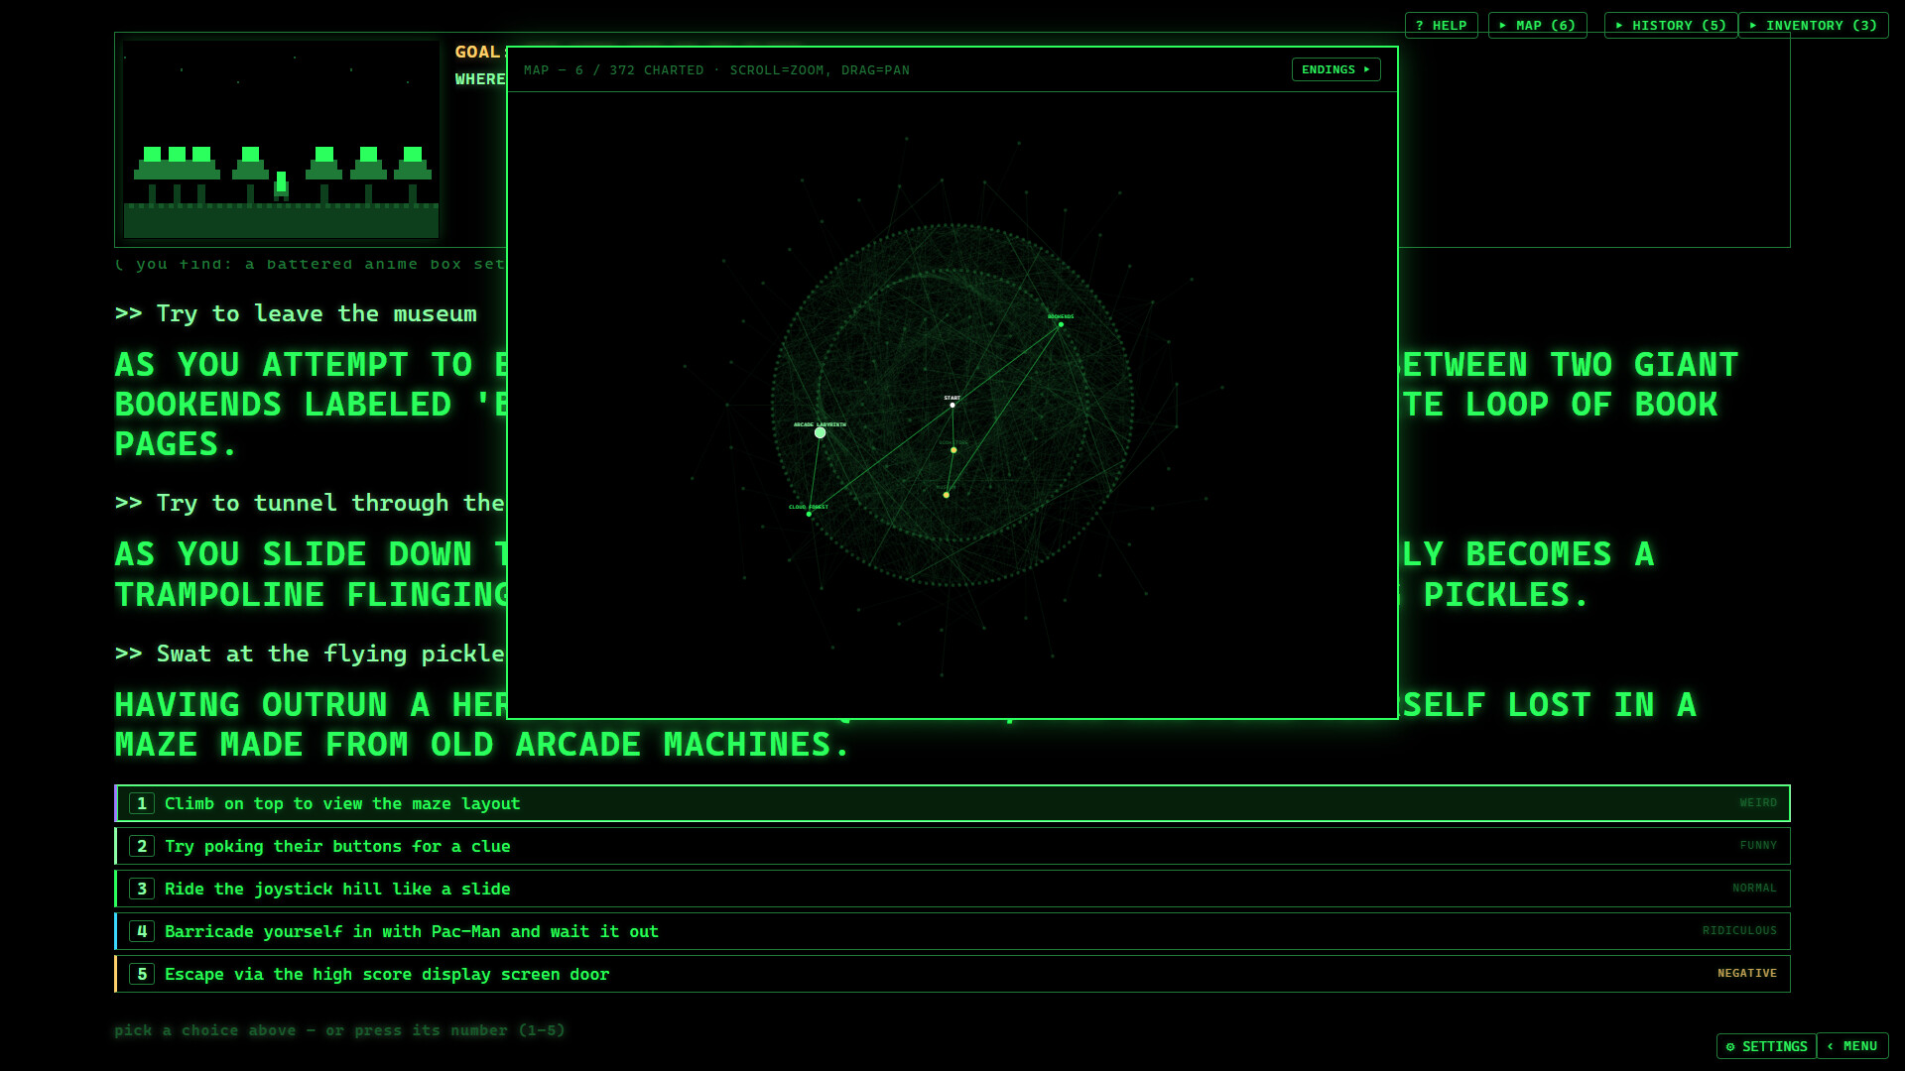
Task: Choose option 2: Try poking their buttons
Action: tap(952, 846)
